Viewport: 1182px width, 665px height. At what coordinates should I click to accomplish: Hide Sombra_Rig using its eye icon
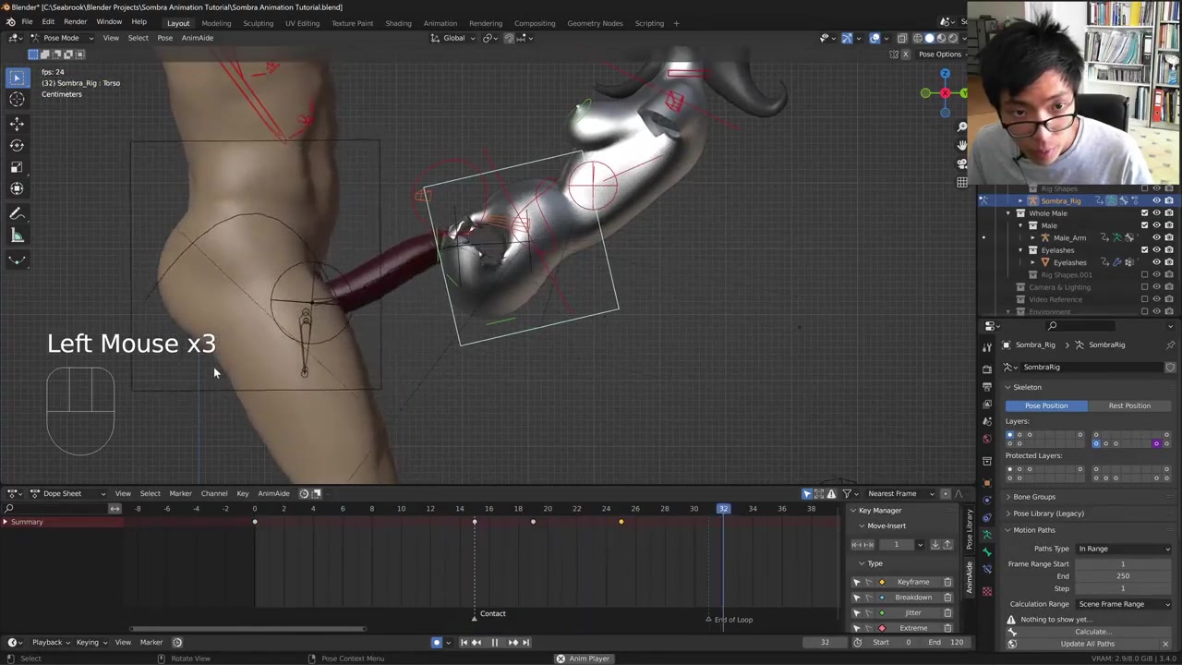[x=1156, y=200]
